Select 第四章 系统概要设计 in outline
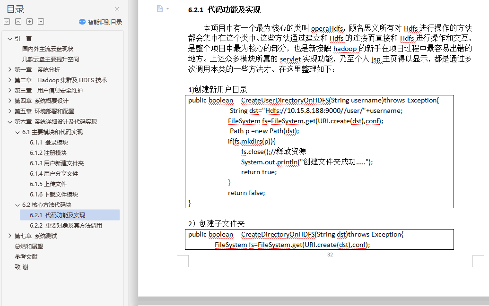This screenshot has height=306, width=489. (41, 101)
